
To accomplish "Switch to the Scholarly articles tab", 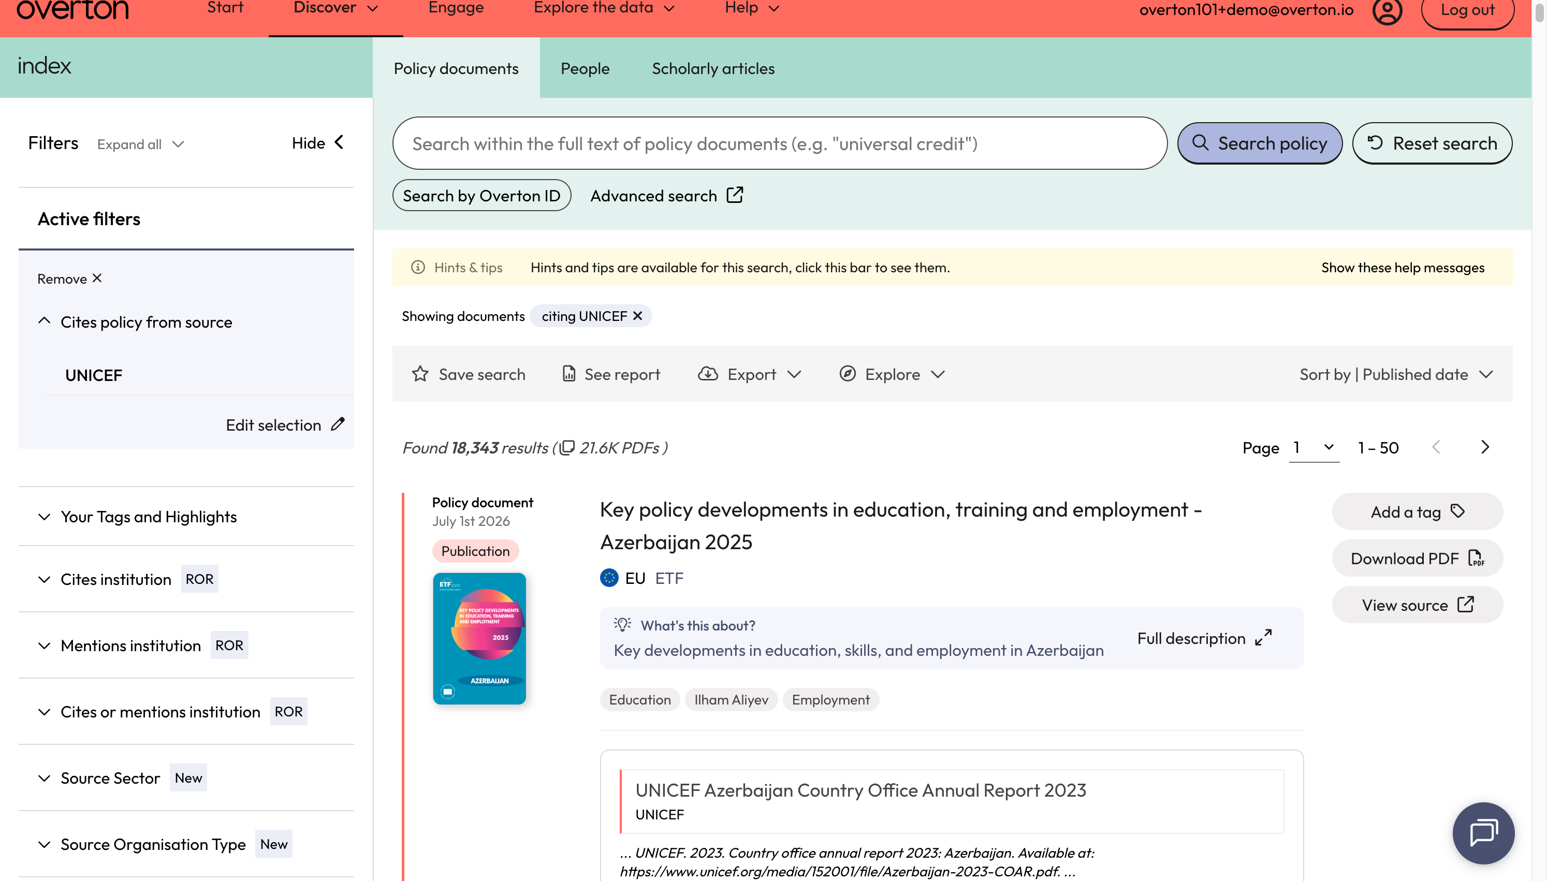I will 713,68.
